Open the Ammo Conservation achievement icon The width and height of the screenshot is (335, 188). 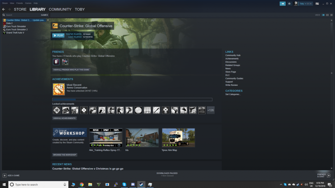pos(59,89)
